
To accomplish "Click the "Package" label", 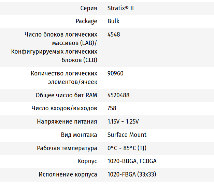I will pyautogui.click(x=86, y=21).
